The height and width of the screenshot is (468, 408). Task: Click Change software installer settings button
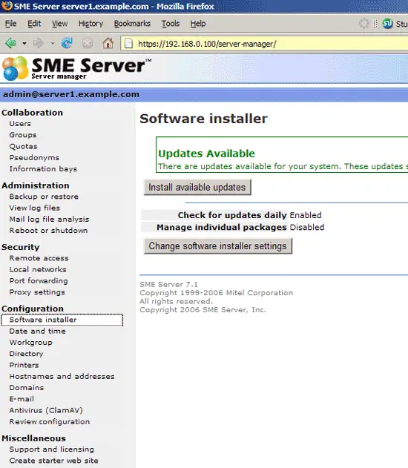coord(218,246)
